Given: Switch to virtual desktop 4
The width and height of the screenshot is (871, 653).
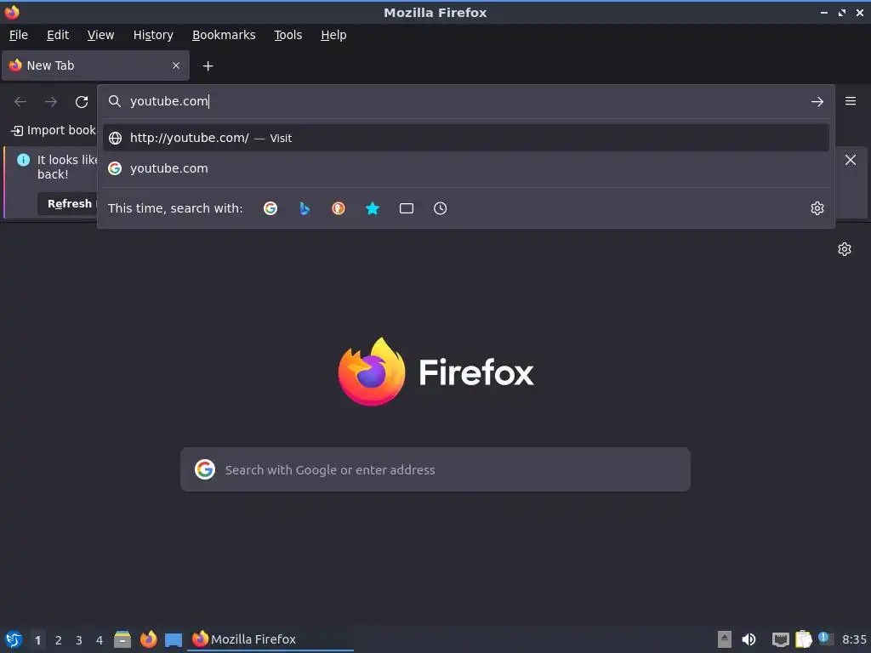Looking at the screenshot, I should (x=100, y=640).
